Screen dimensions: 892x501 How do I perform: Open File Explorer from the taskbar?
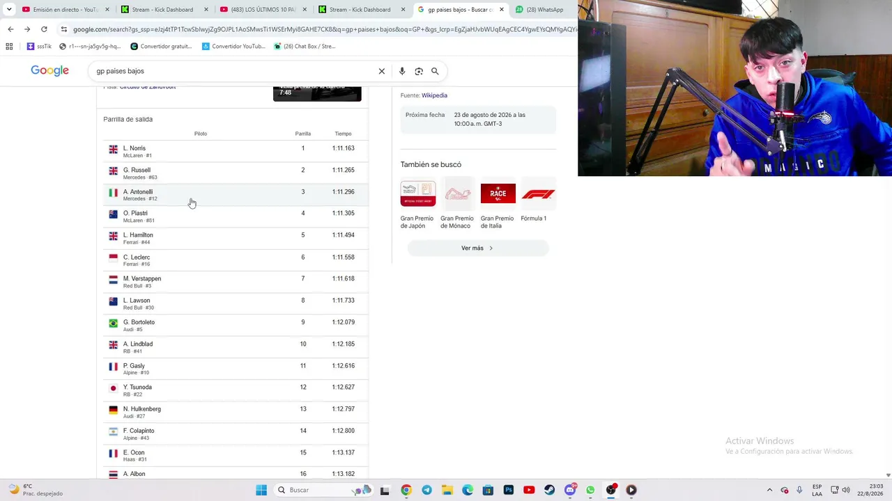[447, 490]
